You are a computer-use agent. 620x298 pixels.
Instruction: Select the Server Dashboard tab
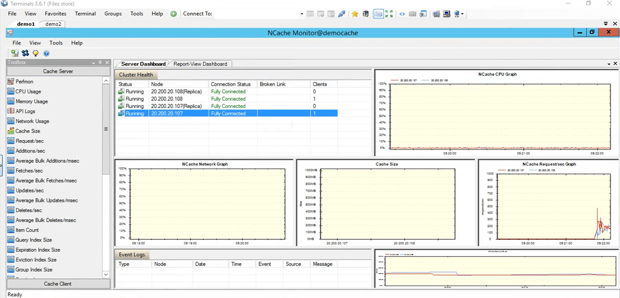(143, 64)
